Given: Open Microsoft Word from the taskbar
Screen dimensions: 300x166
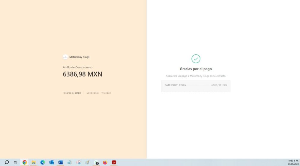Looking at the screenshot, I should coord(61,162).
